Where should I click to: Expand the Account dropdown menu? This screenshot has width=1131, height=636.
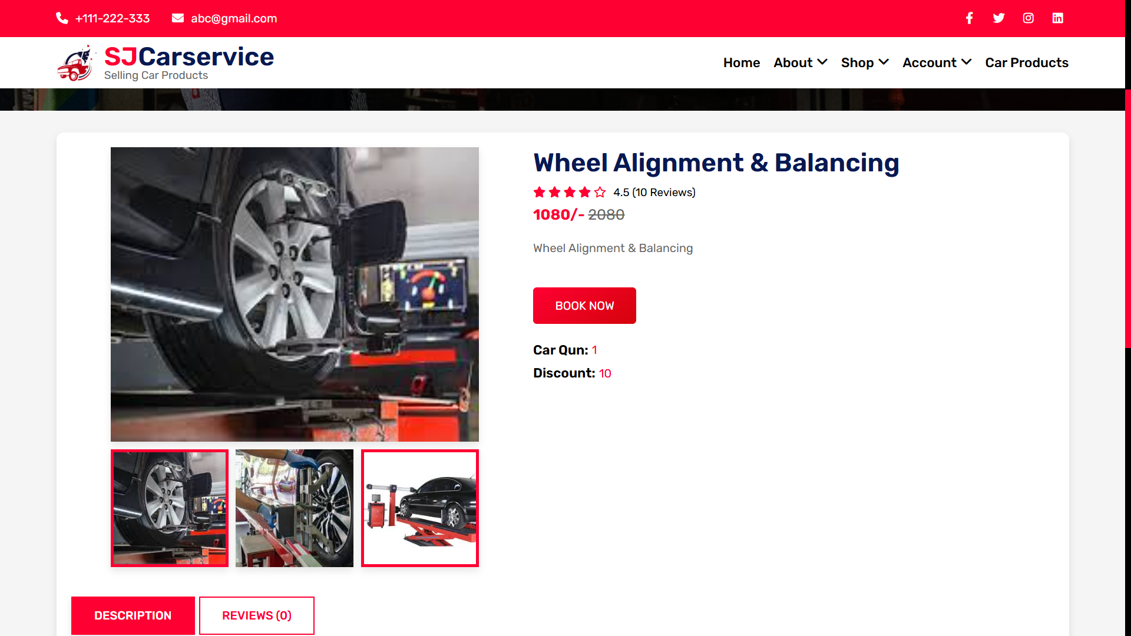point(937,62)
